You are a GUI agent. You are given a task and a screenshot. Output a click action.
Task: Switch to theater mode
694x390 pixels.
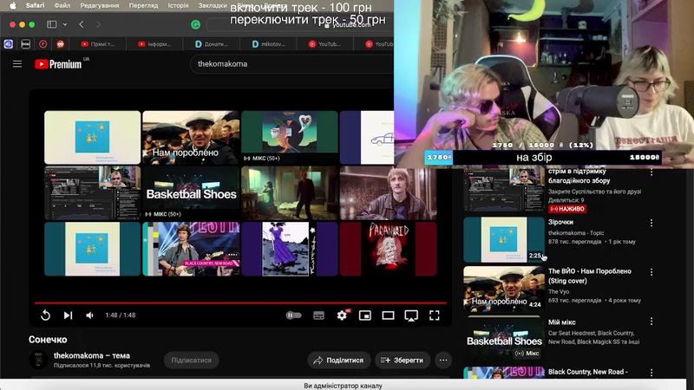(389, 315)
